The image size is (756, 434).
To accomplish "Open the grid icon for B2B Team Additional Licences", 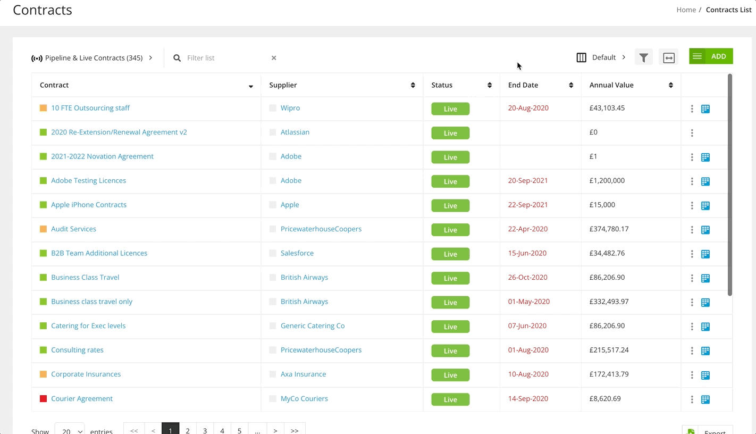I will coord(705,254).
